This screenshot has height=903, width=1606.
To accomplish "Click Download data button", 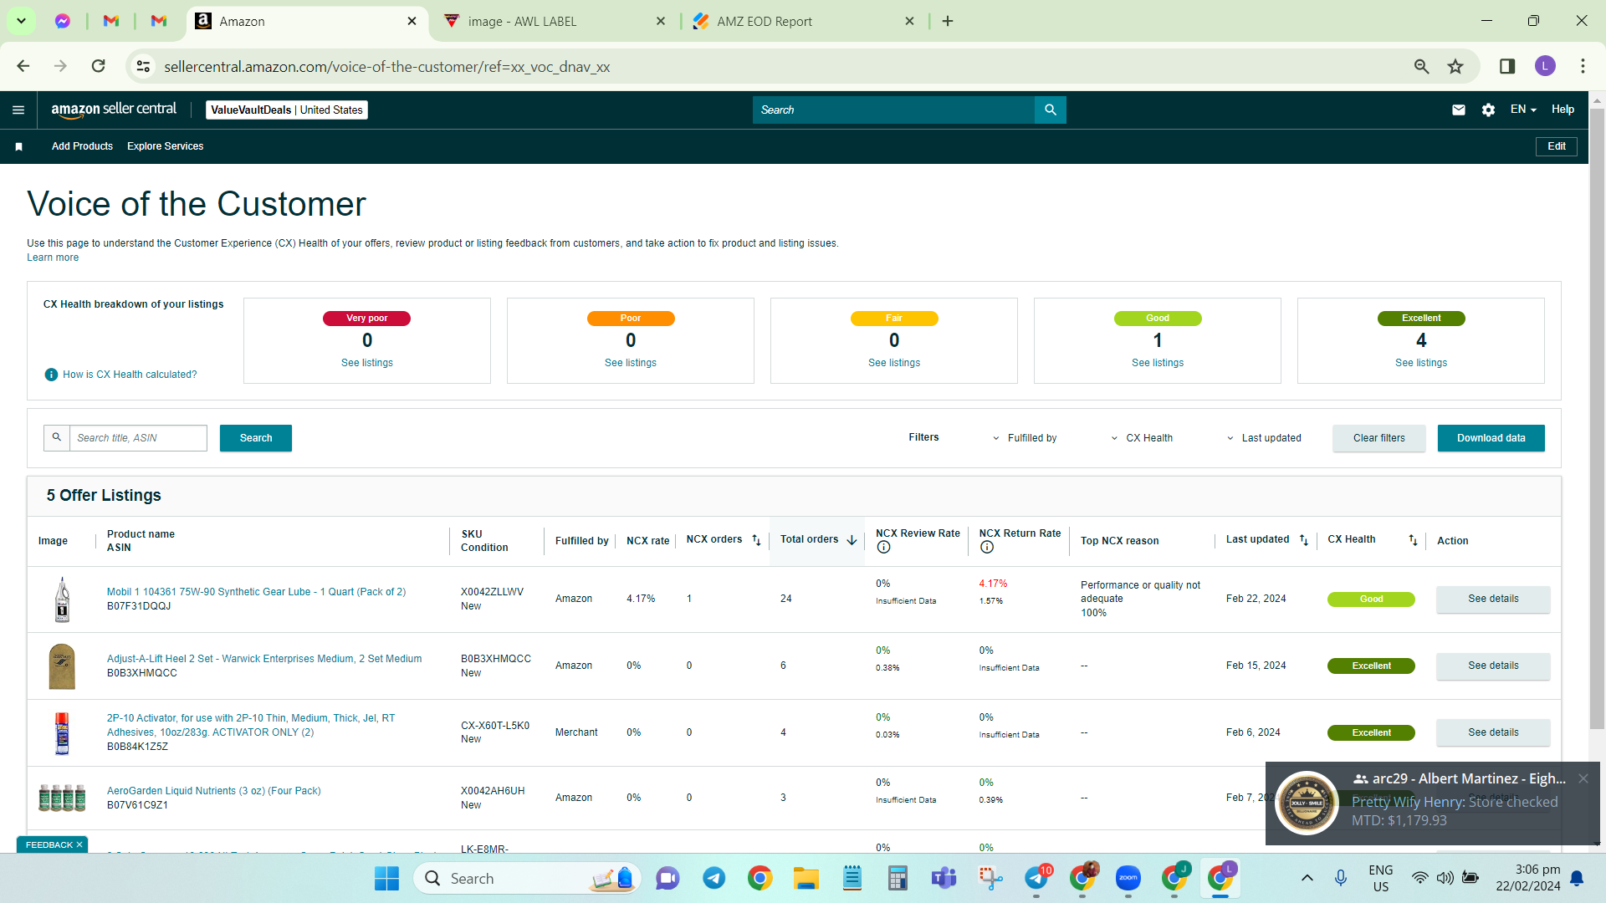I will (1491, 438).
